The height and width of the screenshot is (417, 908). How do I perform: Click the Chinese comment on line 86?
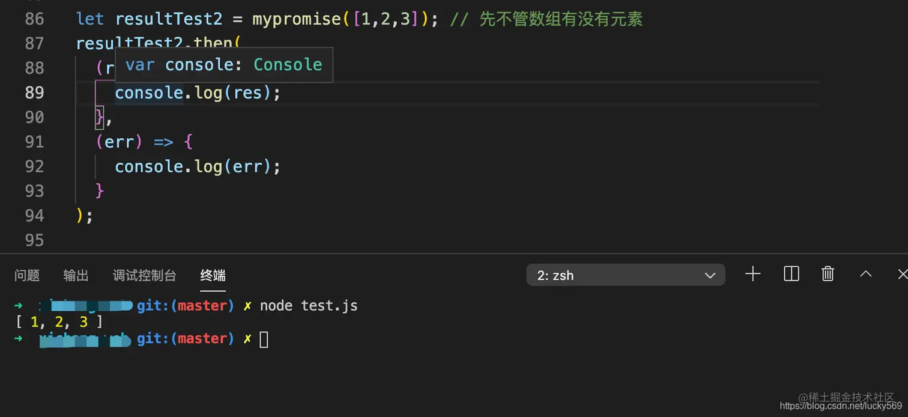tap(546, 19)
